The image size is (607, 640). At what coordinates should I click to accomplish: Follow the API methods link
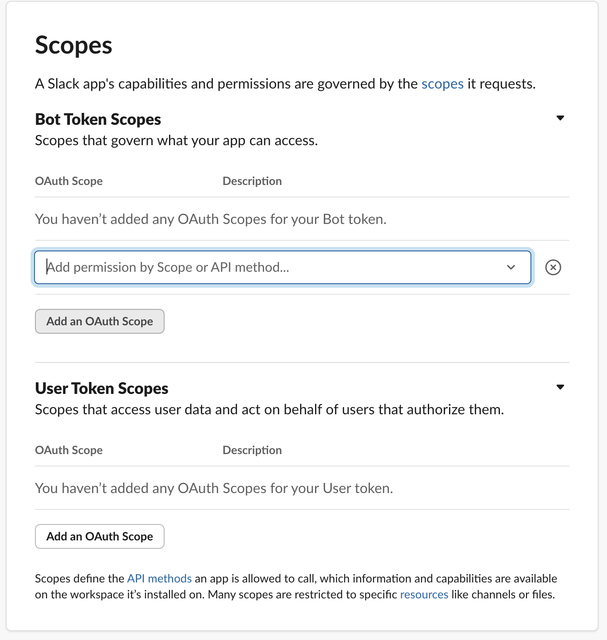[159, 578]
